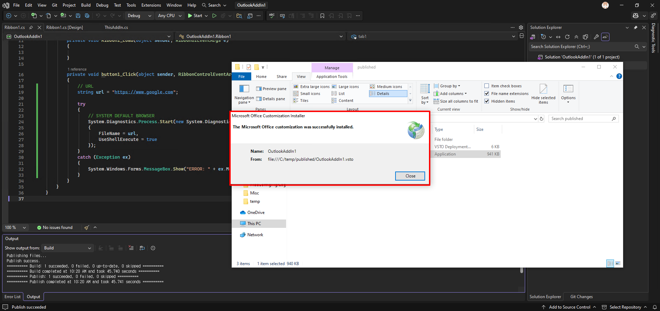Toggle Hidden items checkbox
Image resolution: width=660 pixels, height=311 pixels.
click(487, 101)
